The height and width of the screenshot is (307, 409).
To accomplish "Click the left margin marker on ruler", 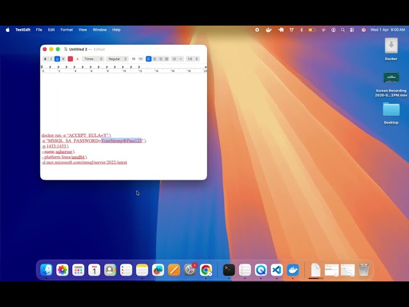I will click(42, 67).
